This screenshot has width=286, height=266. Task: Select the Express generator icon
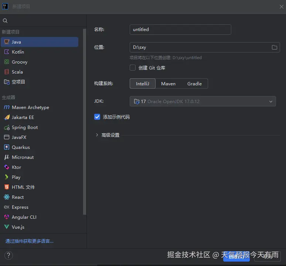(7, 207)
